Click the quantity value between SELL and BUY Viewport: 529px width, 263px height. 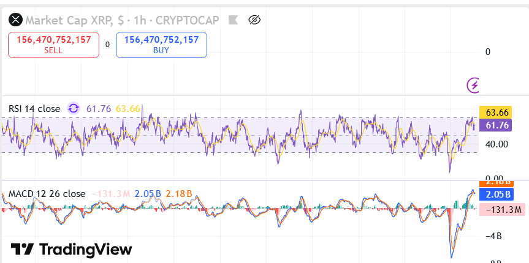pos(107,45)
